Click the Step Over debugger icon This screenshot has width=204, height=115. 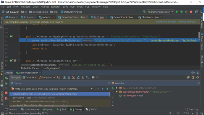tap(64, 77)
